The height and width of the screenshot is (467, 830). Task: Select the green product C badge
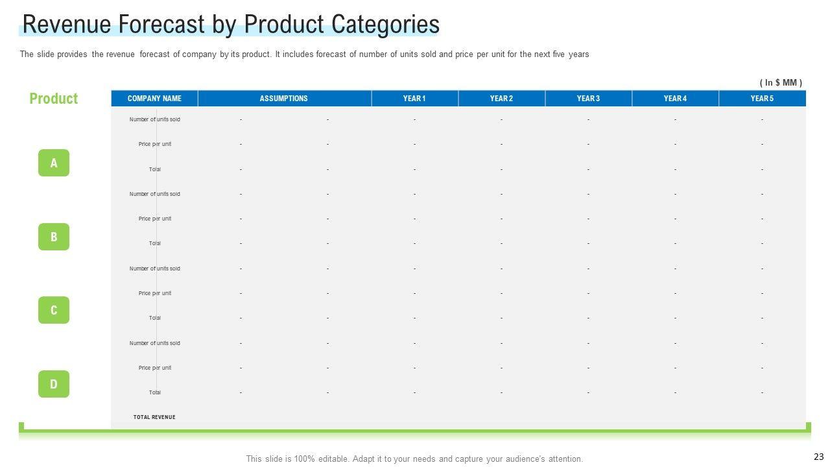point(54,310)
